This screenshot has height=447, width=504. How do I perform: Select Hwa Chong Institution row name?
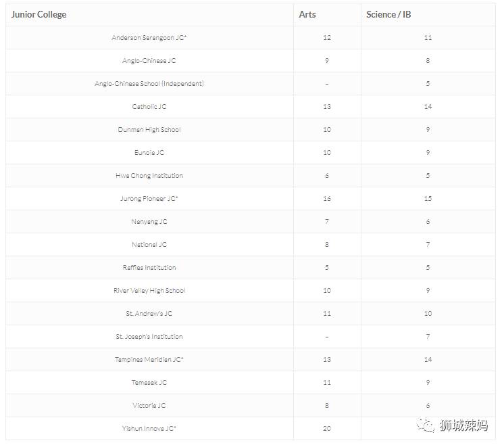pos(149,176)
